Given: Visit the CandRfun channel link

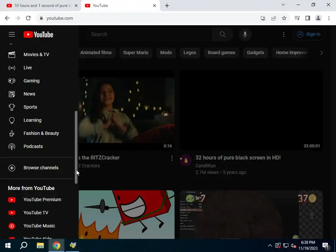Looking at the screenshot, I should [205, 166].
